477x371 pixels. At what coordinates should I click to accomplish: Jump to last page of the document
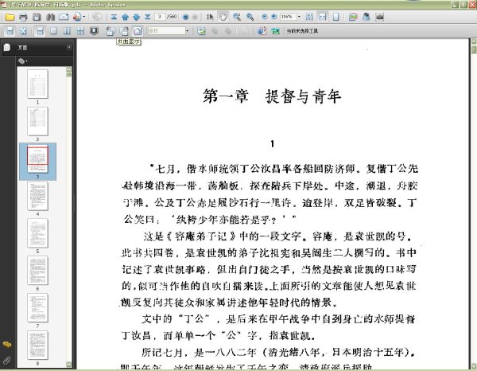click(148, 17)
